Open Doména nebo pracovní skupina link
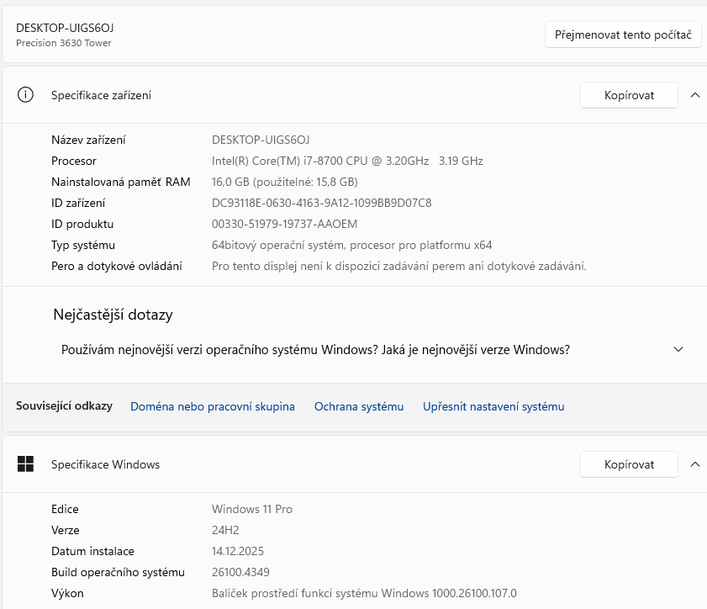 click(212, 406)
